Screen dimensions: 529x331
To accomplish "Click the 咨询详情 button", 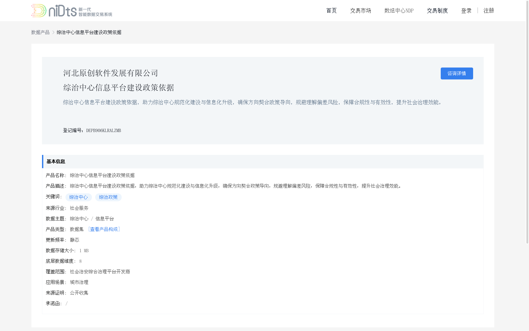I will pyautogui.click(x=457, y=73).
